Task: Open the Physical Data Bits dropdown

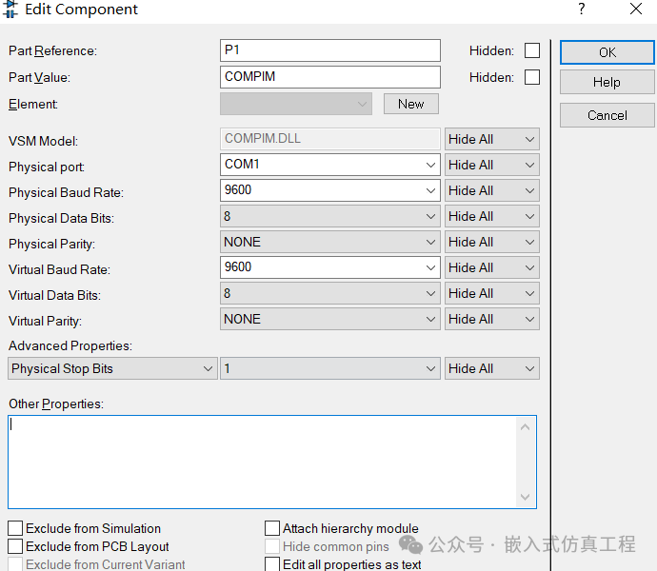Action: coord(330,216)
